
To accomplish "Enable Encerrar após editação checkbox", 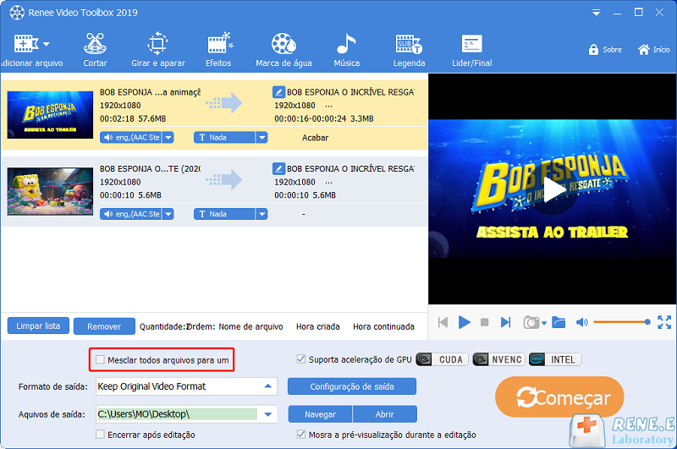I will [100, 435].
